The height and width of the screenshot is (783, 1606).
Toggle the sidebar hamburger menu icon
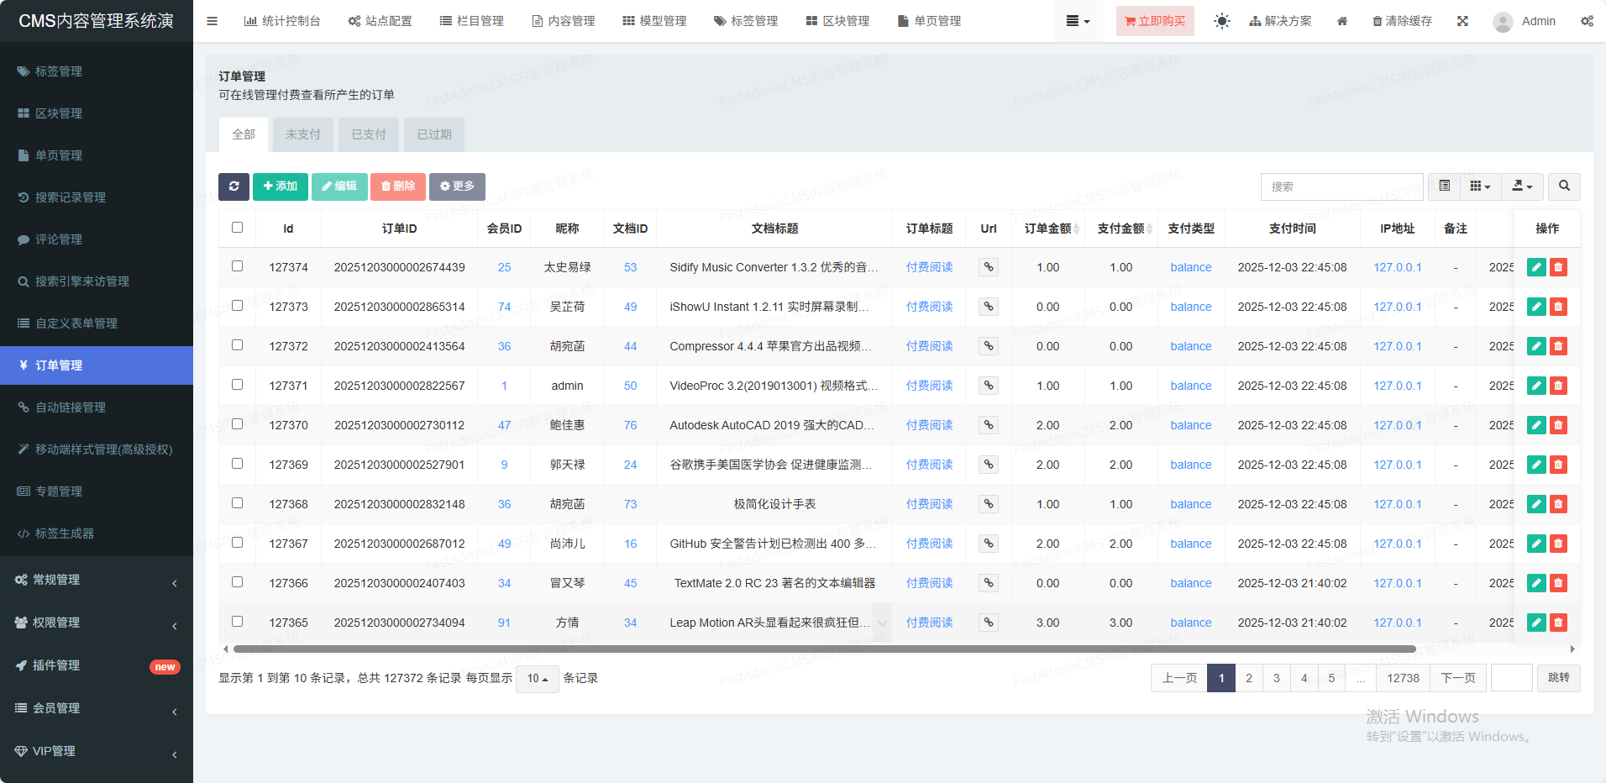[x=212, y=21]
